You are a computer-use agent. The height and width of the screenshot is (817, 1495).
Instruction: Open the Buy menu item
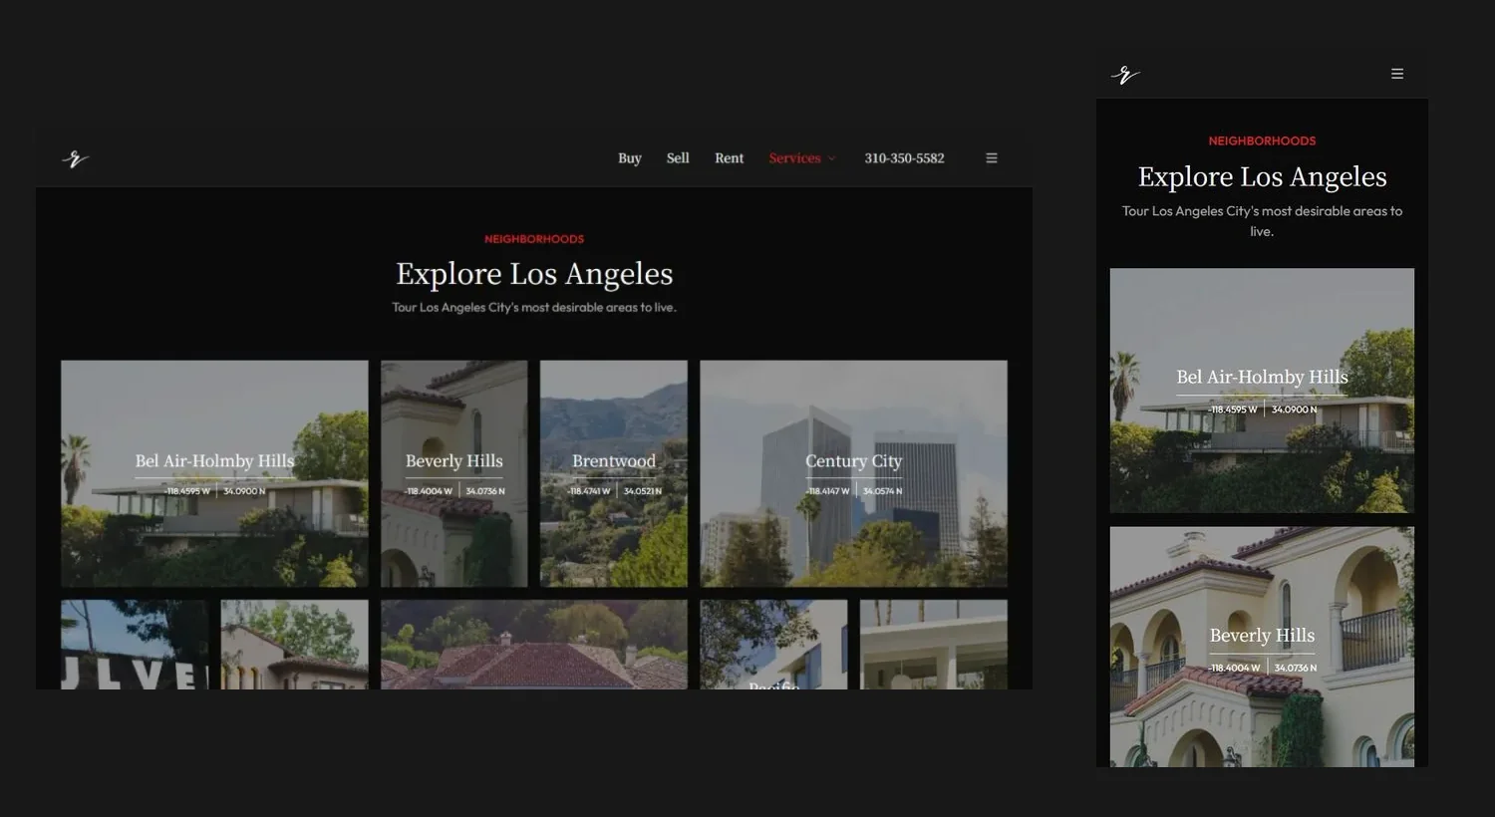[630, 158]
